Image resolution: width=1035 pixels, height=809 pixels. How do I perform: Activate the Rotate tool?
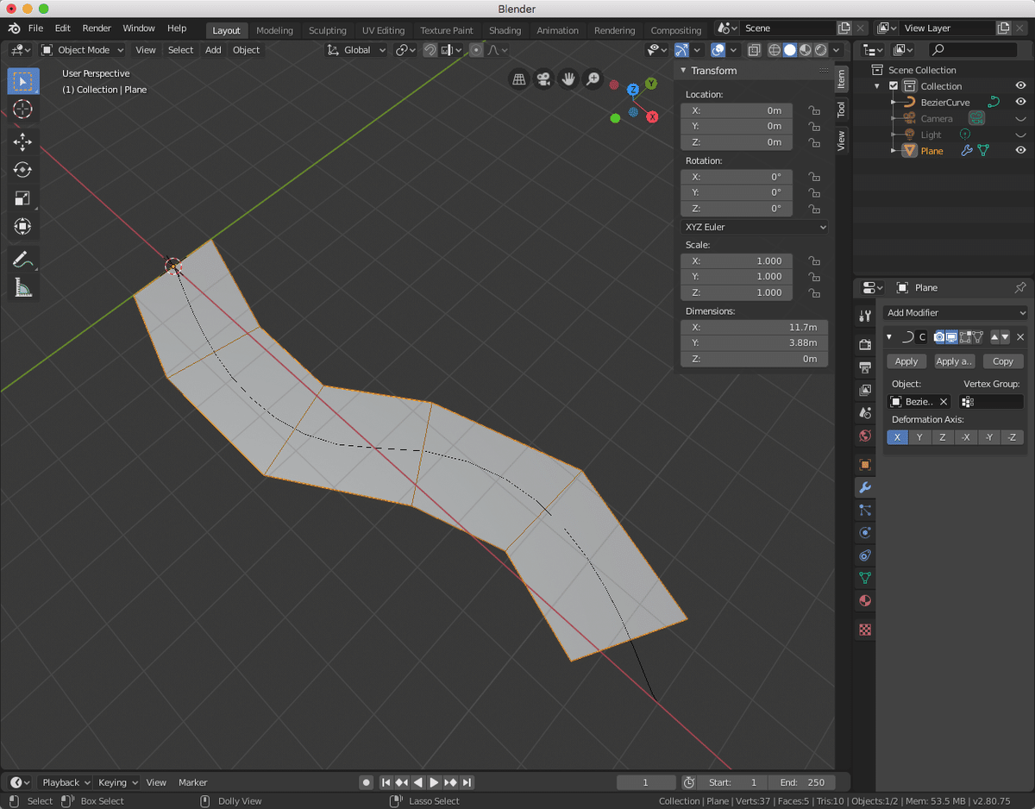click(x=23, y=170)
